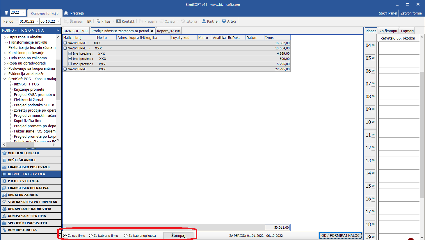
Task: Expand the first NAZIV FIRME row
Action: (x=65, y=43)
